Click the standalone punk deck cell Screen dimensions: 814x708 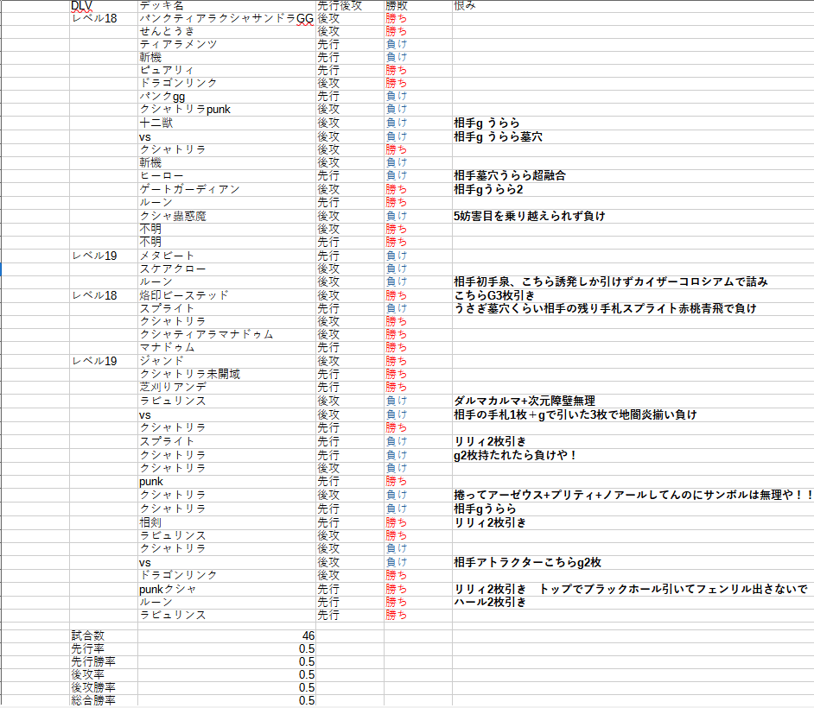227,481
